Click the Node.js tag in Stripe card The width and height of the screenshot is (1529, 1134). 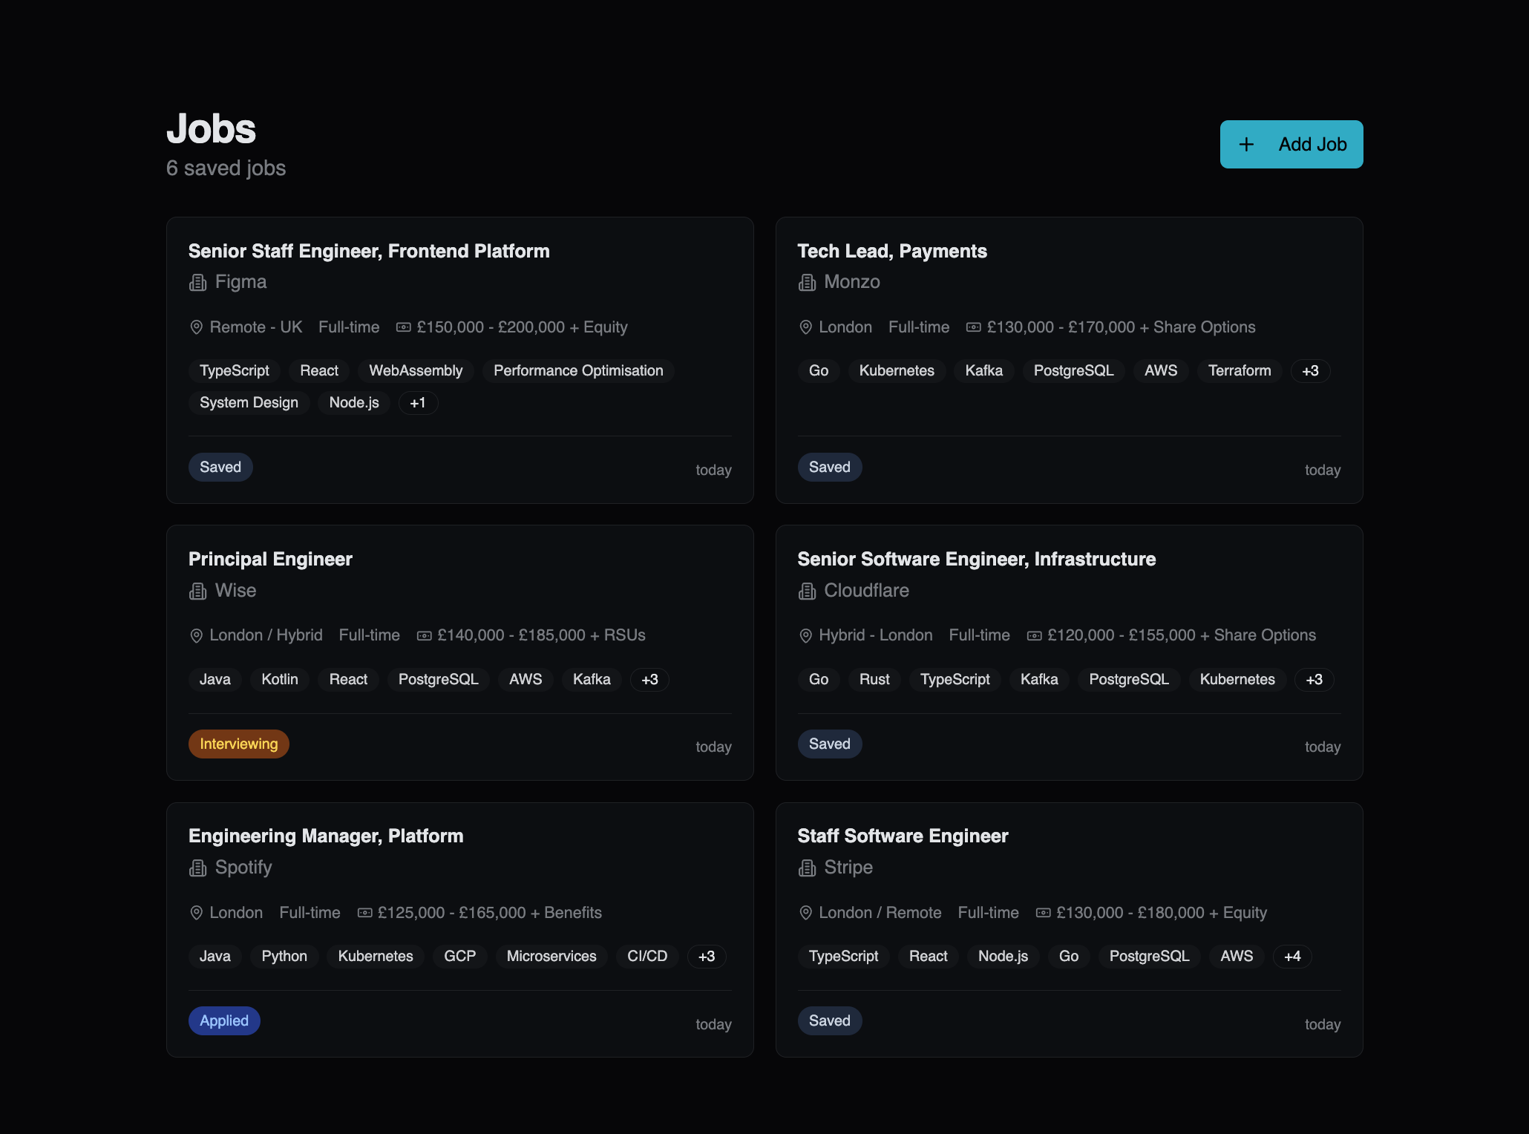coord(1003,957)
